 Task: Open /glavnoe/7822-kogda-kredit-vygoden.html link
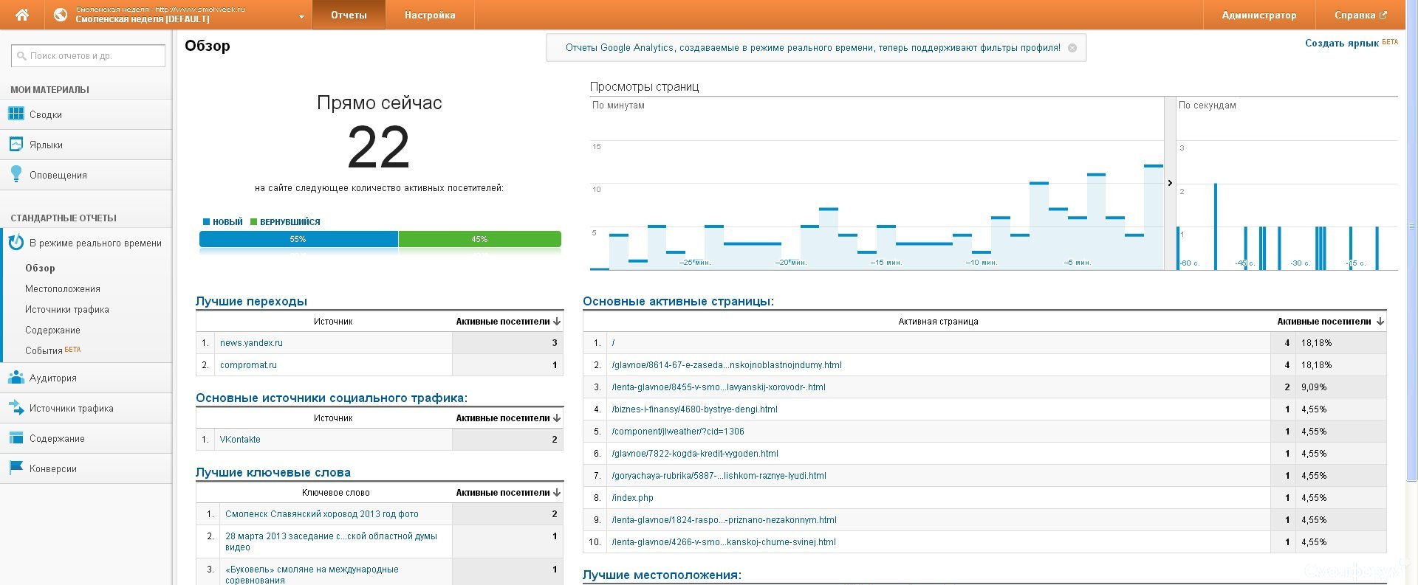coord(695,454)
